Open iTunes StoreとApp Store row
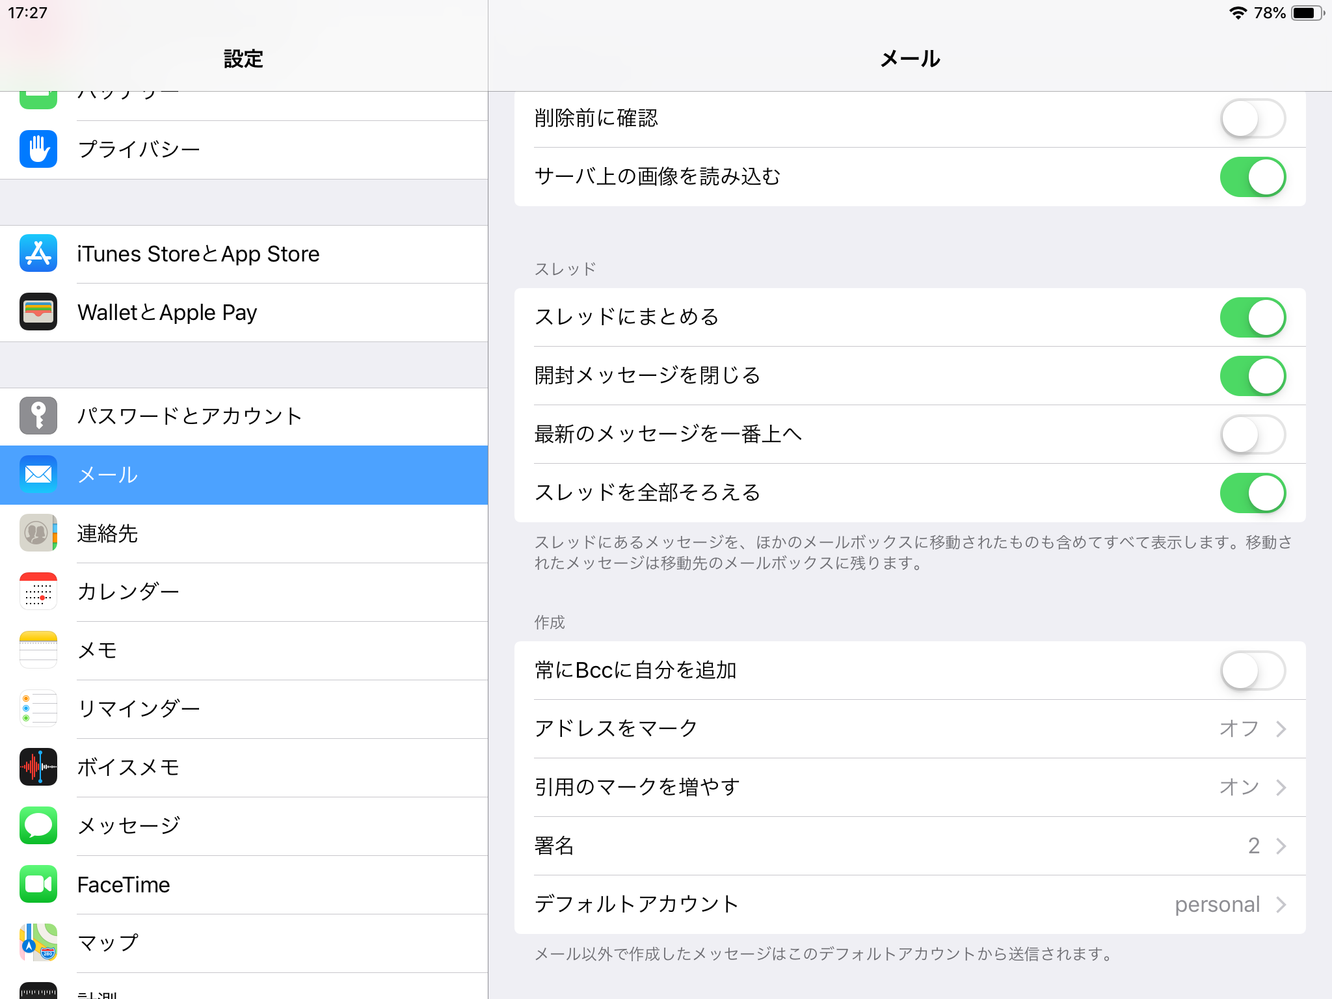 pyautogui.click(x=244, y=254)
